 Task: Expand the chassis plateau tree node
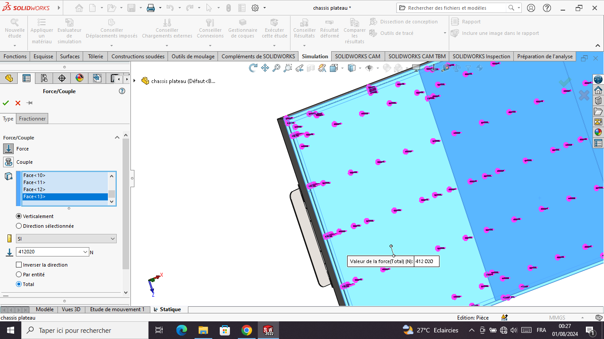[x=134, y=81]
